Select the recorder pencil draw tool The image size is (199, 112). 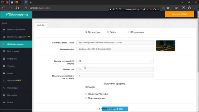[144, 9]
